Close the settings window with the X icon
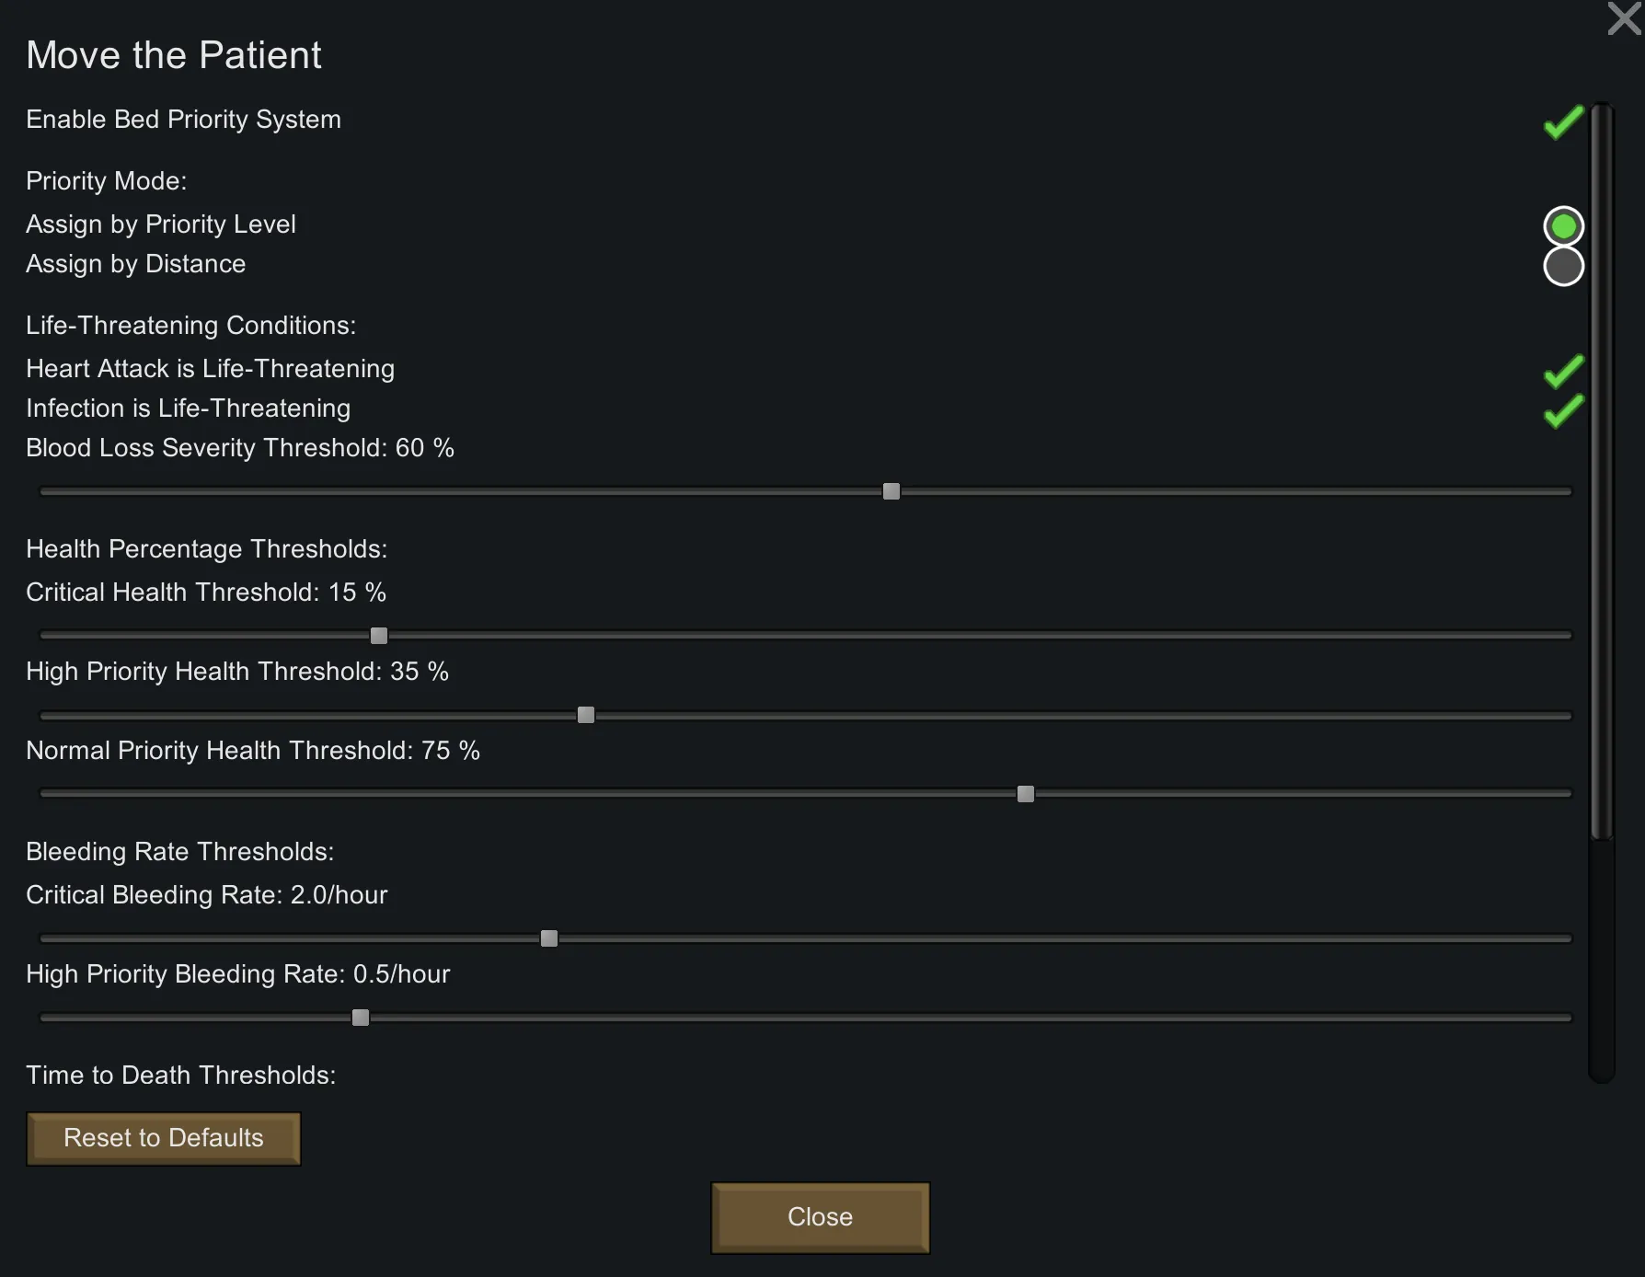Viewport: 1645px width, 1277px height. coord(1624,18)
